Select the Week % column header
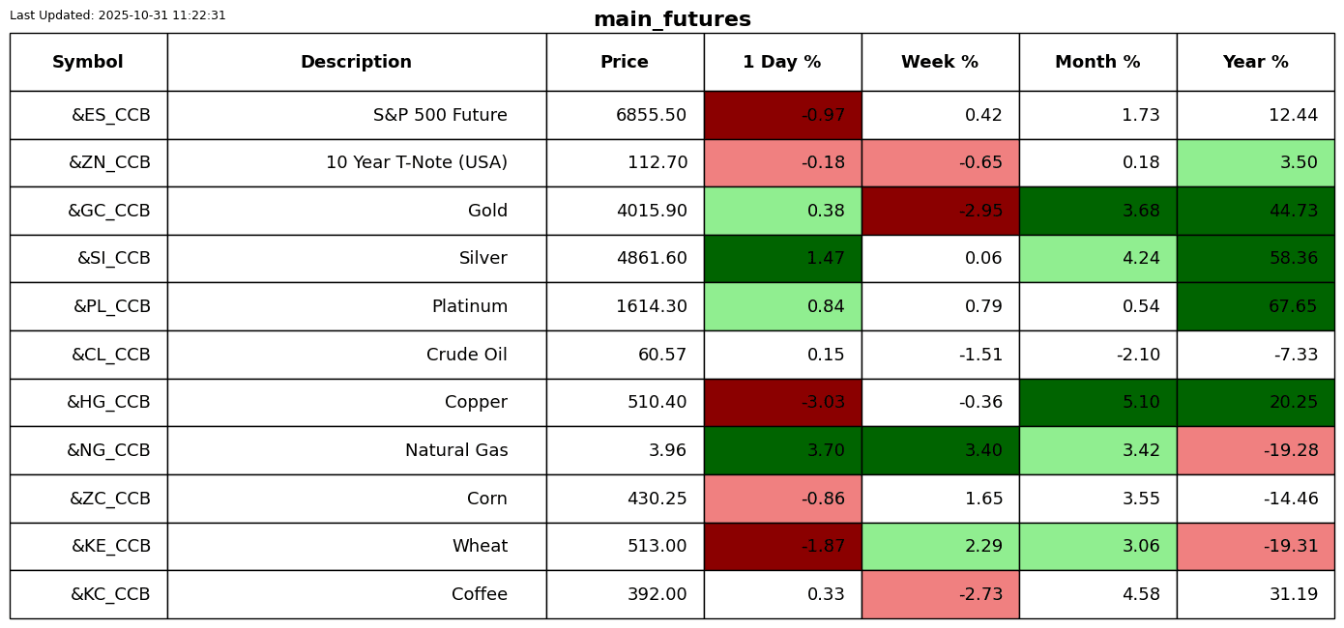1344x628 pixels. pyautogui.click(x=940, y=63)
